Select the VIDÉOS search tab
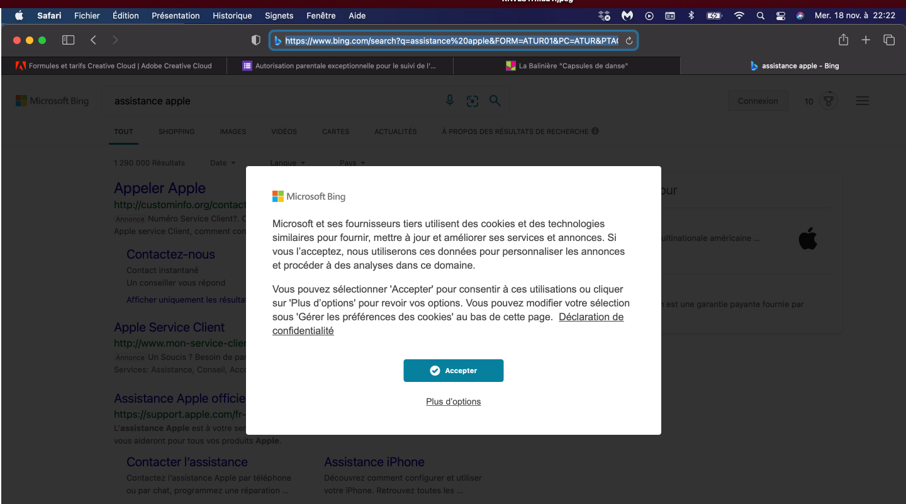 pos(284,132)
